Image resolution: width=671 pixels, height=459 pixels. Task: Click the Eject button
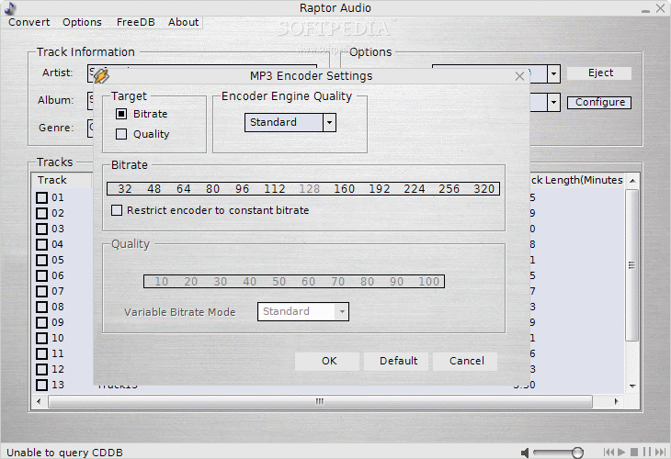pyautogui.click(x=600, y=73)
